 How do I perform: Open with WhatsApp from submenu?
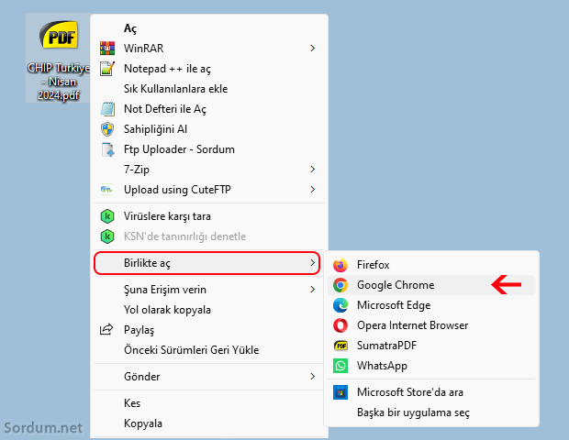[x=431, y=366]
